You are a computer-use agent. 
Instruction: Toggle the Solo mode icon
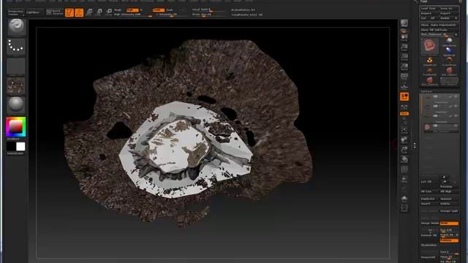[404, 198]
